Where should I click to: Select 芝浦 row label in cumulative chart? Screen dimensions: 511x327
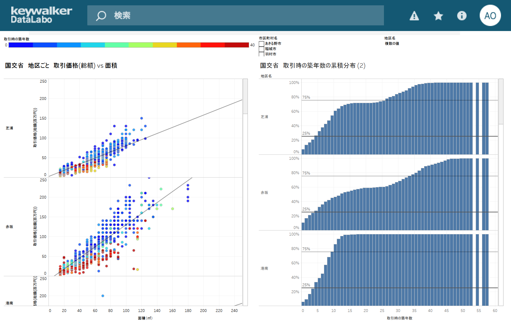pos(264,117)
